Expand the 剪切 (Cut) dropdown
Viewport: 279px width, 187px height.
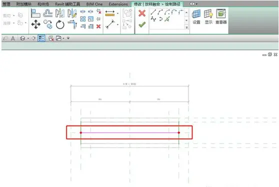click(14, 15)
